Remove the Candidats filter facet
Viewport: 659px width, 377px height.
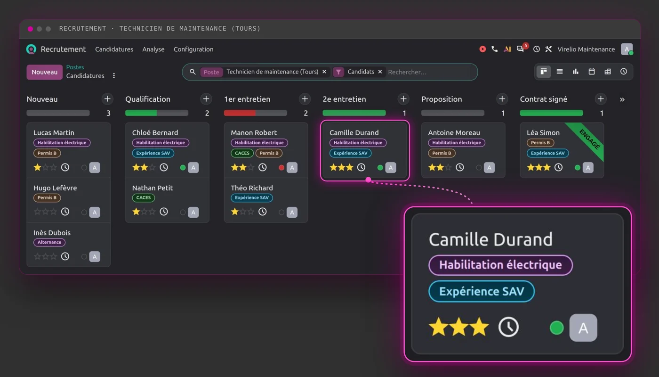pyautogui.click(x=380, y=72)
